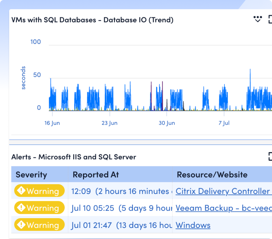Screen dimensions: 272x239
Task: Click the 30 Jun date label on chart
Action: point(167,123)
